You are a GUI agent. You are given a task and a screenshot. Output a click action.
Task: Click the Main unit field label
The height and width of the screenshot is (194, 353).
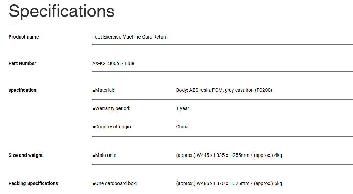pyautogui.click(x=105, y=155)
